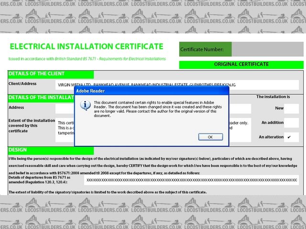Click the Details of departures XXXX field

tap(191, 180)
